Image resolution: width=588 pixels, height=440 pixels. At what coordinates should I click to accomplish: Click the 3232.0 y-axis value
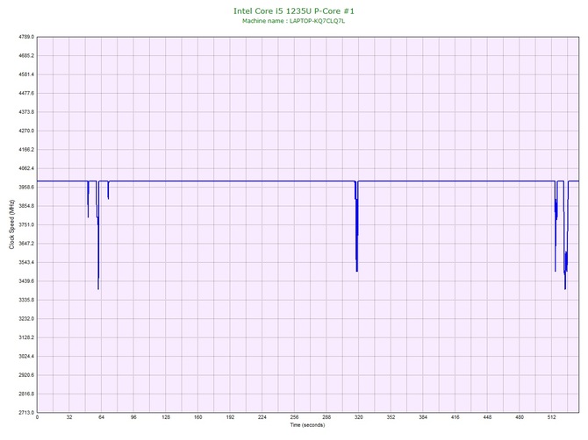coord(26,319)
